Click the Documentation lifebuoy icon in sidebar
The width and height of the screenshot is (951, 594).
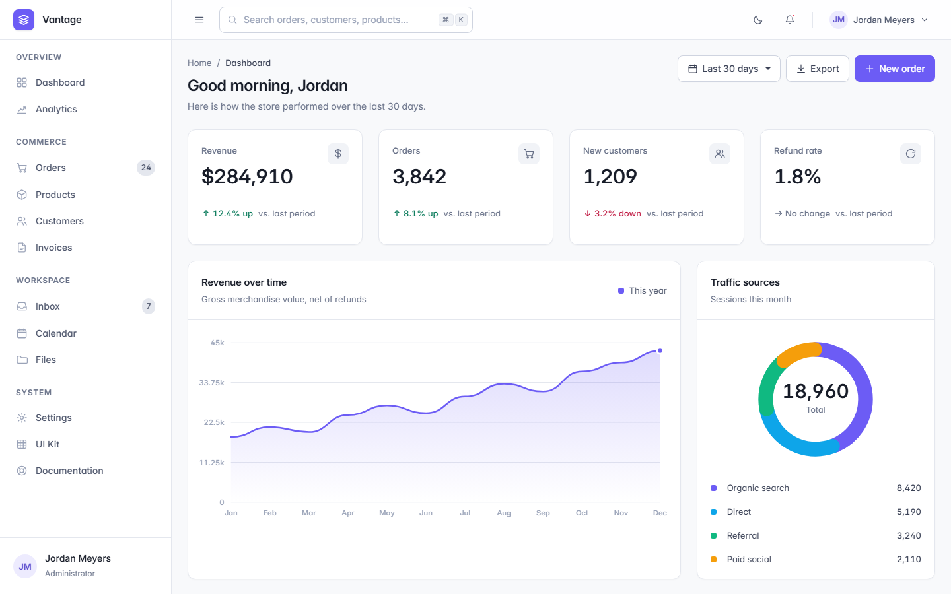(22, 471)
